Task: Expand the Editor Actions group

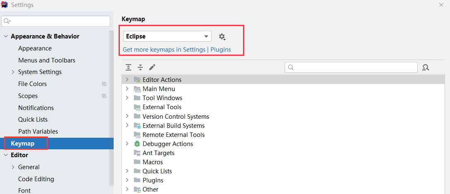Action: [127, 79]
